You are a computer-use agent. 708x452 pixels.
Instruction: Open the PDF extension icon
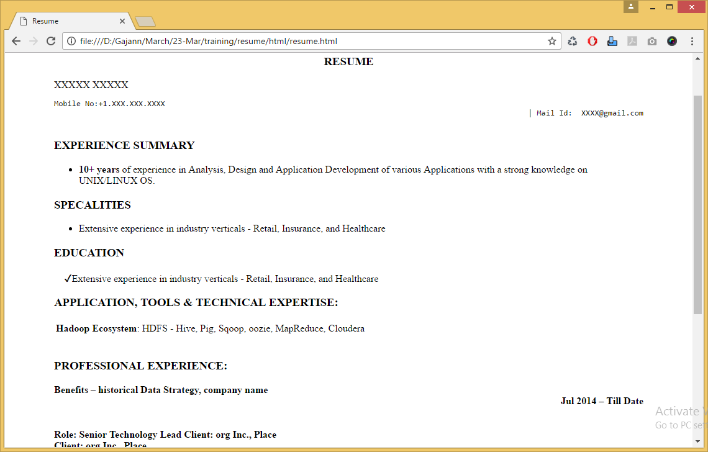pos(632,41)
